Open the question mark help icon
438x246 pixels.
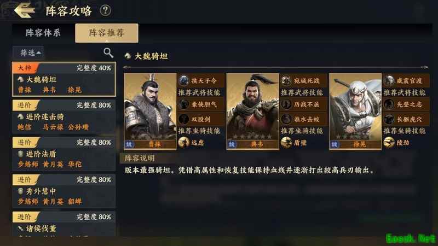(105, 10)
